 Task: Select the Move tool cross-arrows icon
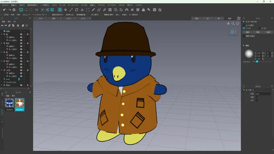66,10
